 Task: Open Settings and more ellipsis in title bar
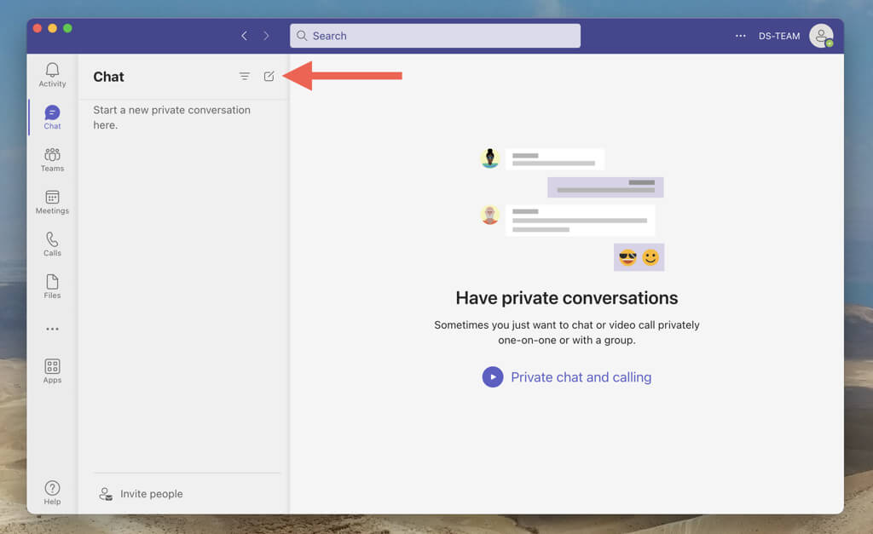click(741, 36)
